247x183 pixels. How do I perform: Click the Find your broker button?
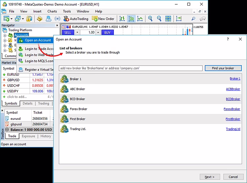tap(223, 68)
